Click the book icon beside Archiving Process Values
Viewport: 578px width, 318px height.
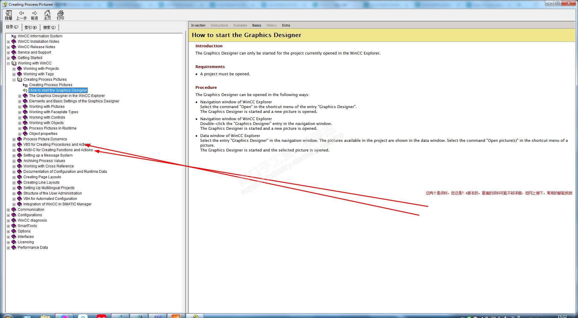(20, 161)
